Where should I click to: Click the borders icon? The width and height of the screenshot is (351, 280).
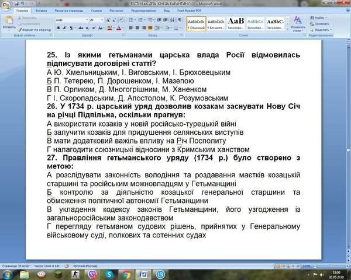tap(176, 28)
